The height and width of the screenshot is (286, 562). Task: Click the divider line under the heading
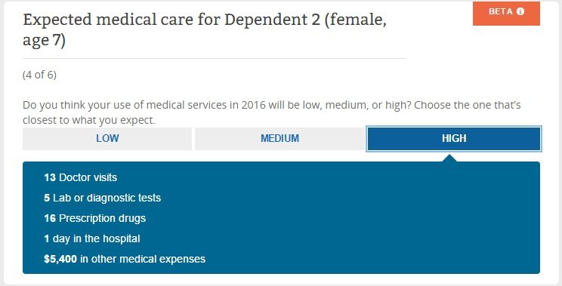tap(214, 58)
